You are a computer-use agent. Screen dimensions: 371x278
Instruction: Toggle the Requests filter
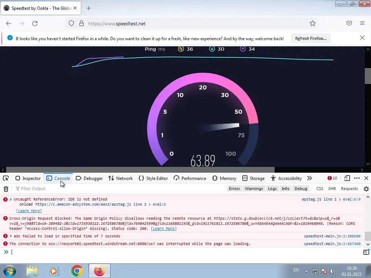pyautogui.click(x=349, y=189)
